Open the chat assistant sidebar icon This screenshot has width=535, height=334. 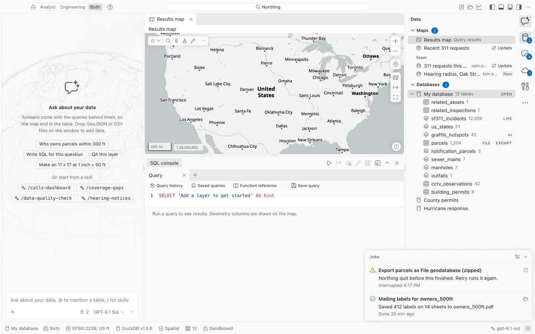pyautogui.click(x=525, y=21)
